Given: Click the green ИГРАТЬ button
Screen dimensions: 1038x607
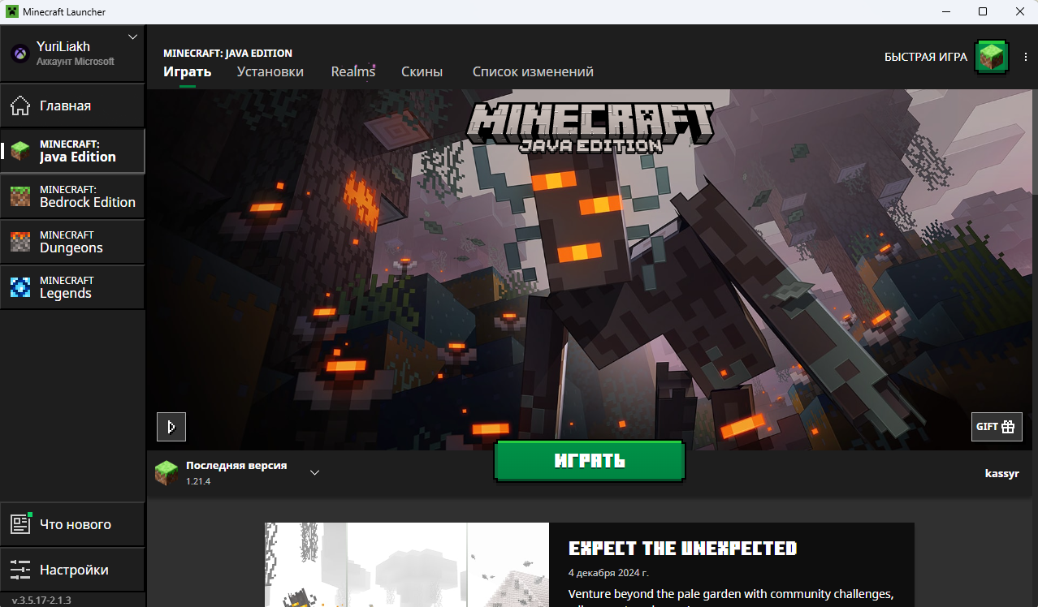Looking at the screenshot, I should point(590,461).
